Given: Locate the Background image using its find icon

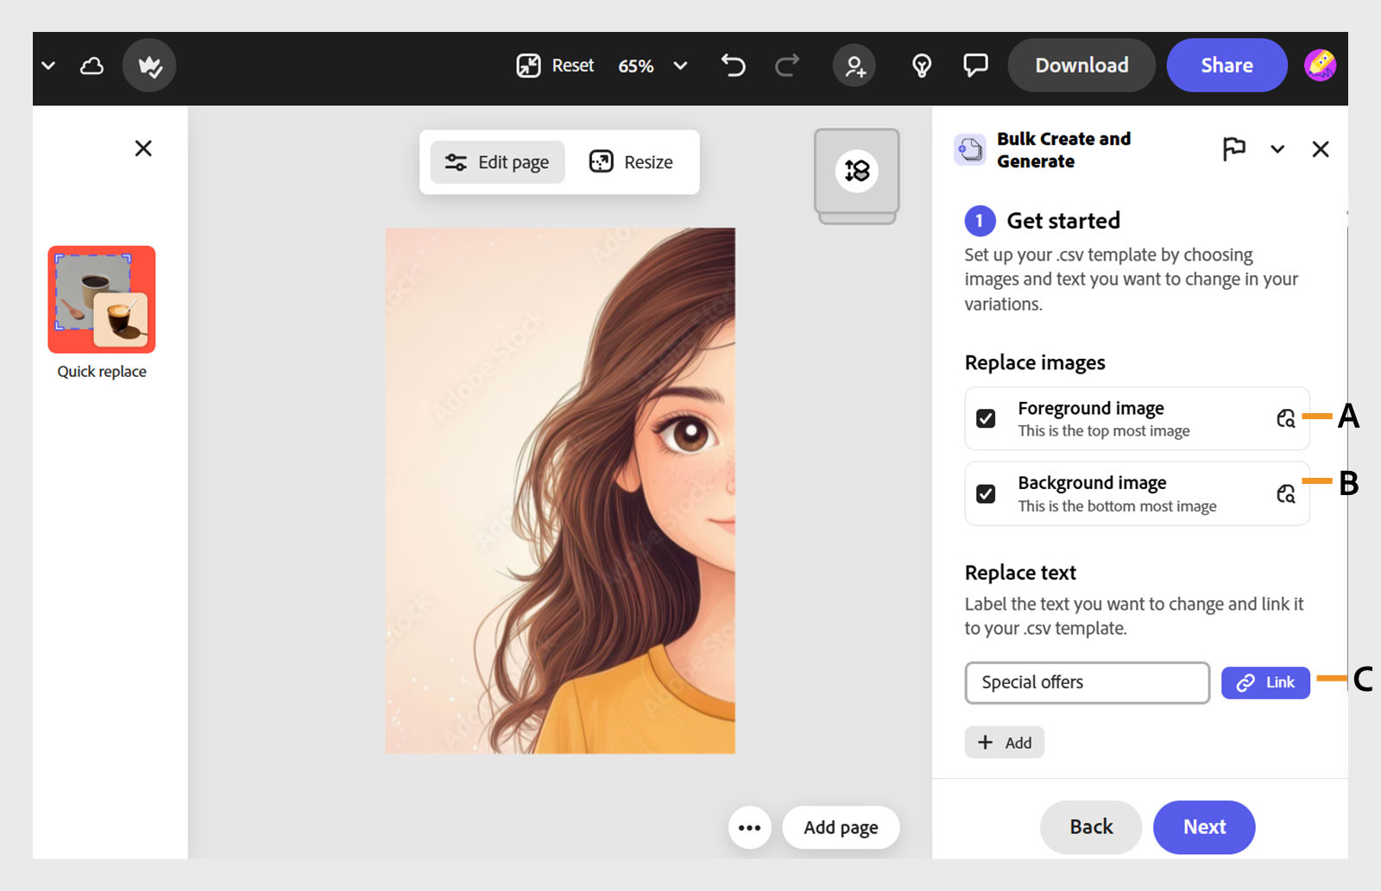Looking at the screenshot, I should (1286, 493).
